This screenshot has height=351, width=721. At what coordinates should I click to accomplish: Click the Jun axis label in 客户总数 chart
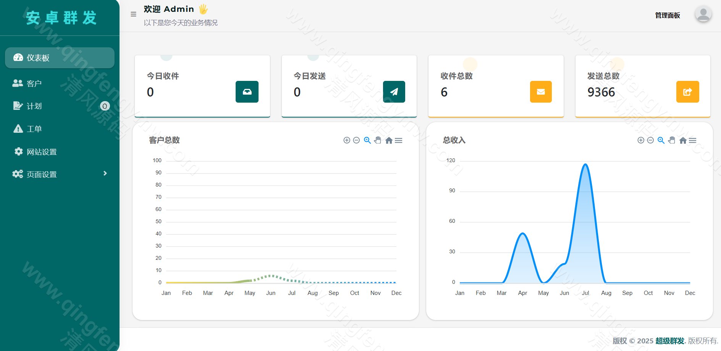[271, 293]
